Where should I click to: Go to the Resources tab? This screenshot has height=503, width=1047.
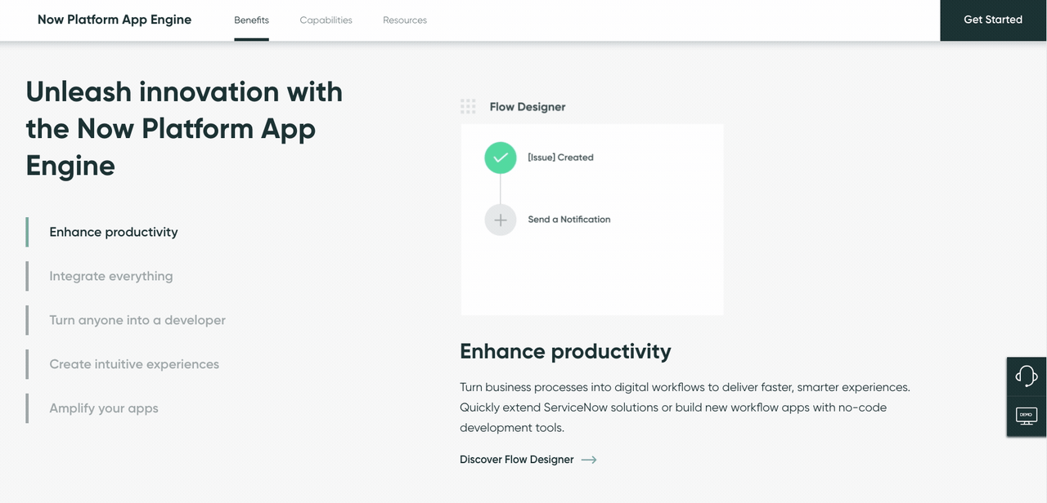point(405,20)
